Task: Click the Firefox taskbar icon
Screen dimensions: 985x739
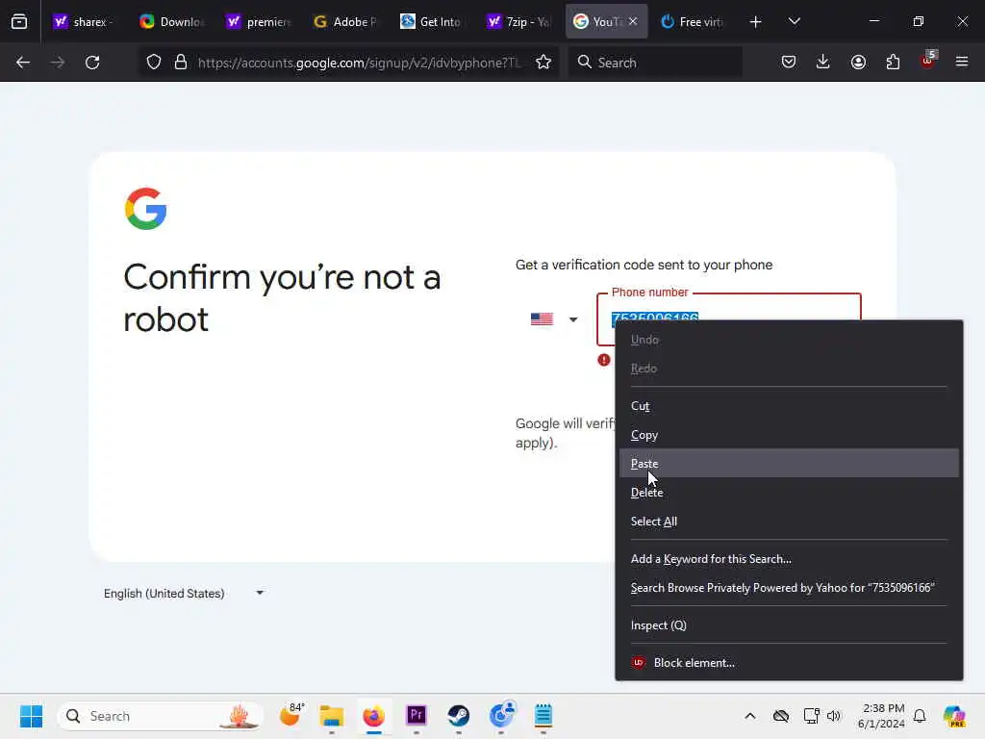Action: tap(374, 716)
